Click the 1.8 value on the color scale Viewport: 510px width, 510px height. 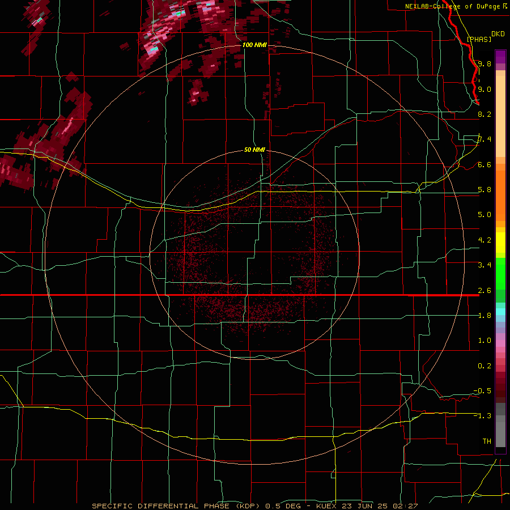tap(484, 316)
